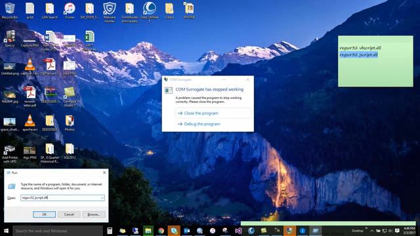Open the volume control in system tray
This screenshot has width=420, height=236.
(390, 231)
